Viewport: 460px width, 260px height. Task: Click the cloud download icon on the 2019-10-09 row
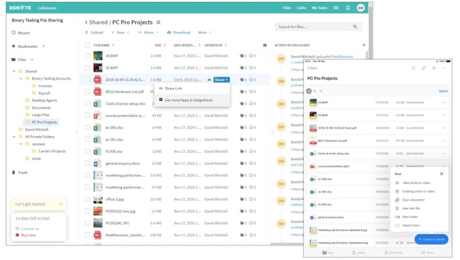[x=209, y=80]
